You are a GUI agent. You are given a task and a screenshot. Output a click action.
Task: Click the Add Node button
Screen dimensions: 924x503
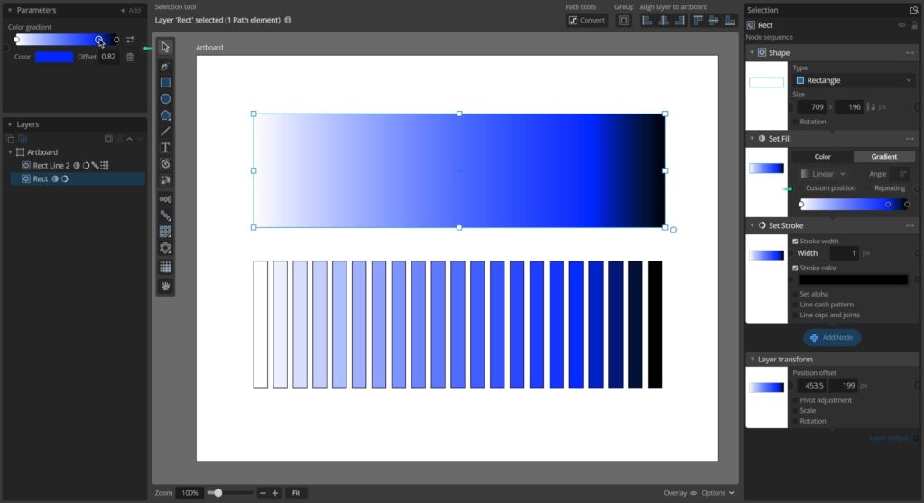(831, 337)
